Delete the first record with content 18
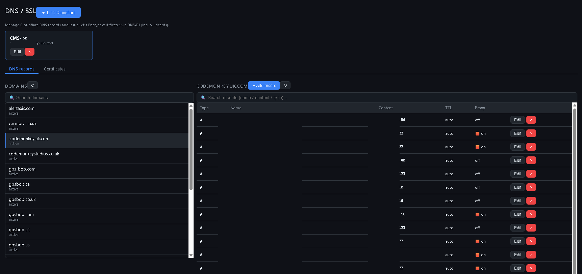Screen dimensions: 582x274 pyautogui.click(x=531, y=187)
